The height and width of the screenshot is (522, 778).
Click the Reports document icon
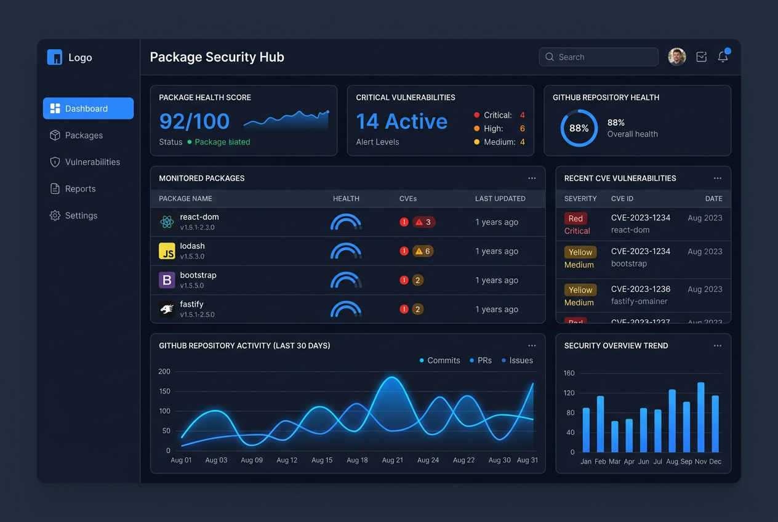pyautogui.click(x=55, y=189)
